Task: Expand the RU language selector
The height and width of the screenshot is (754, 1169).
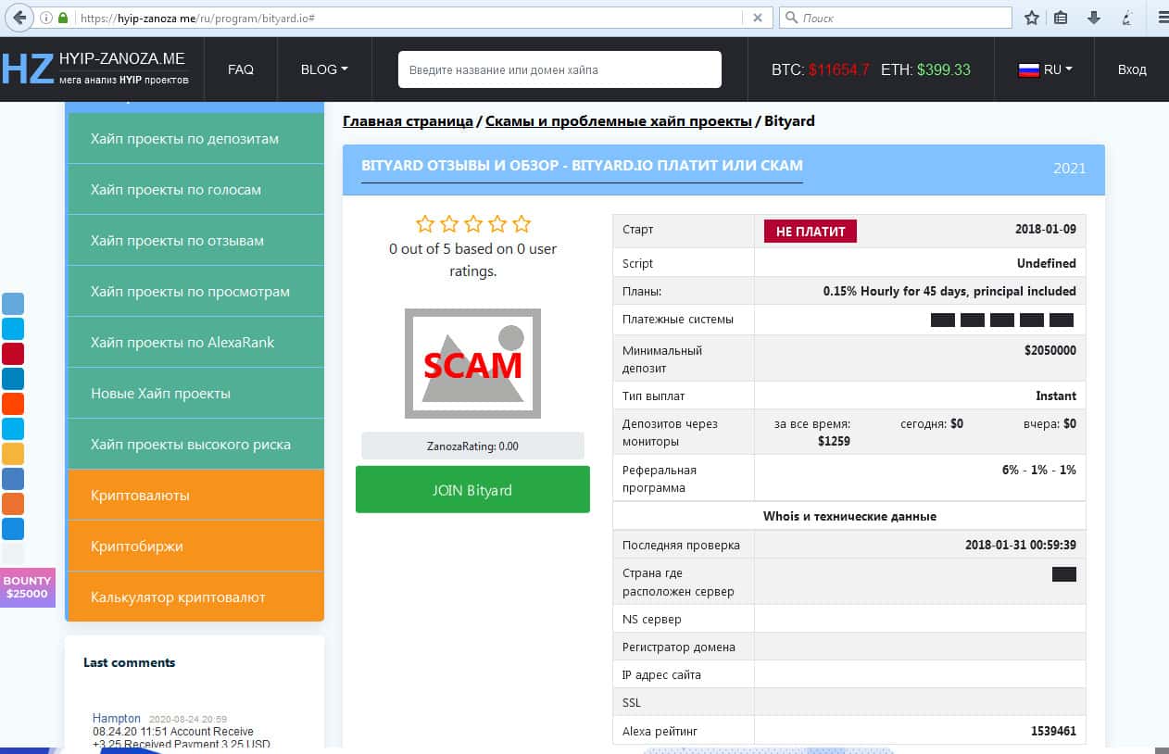Action: pyautogui.click(x=1045, y=69)
